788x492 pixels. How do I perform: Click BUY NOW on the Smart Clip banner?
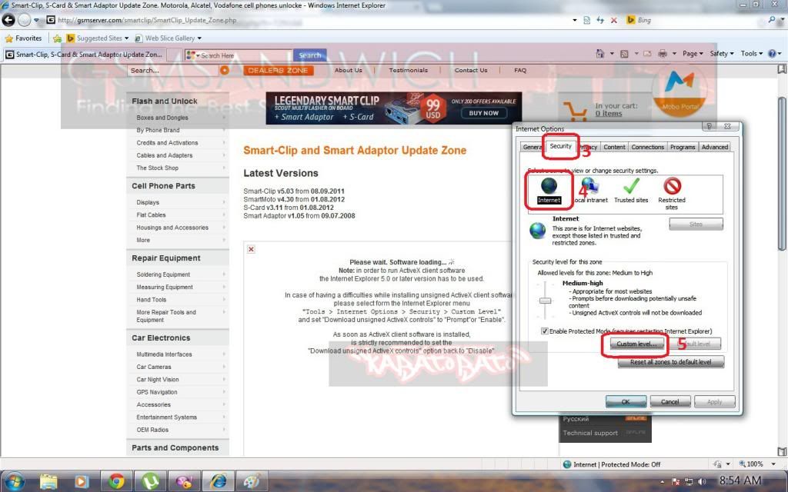tap(483, 113)
